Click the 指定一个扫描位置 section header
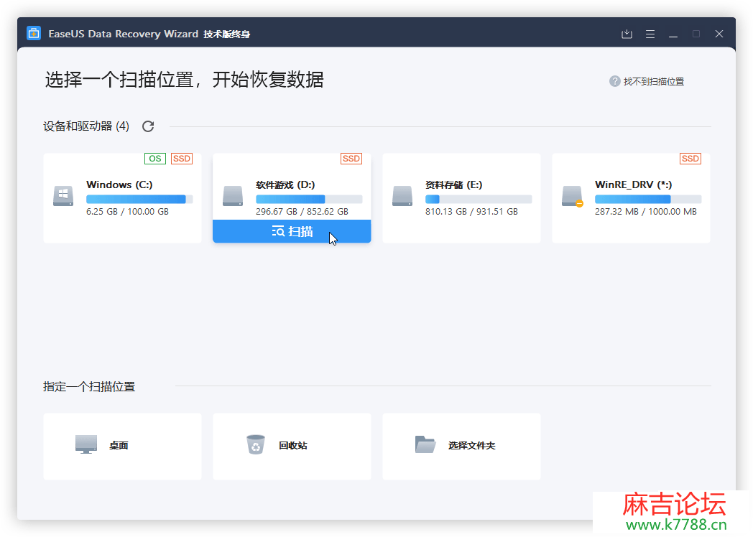 89,387
